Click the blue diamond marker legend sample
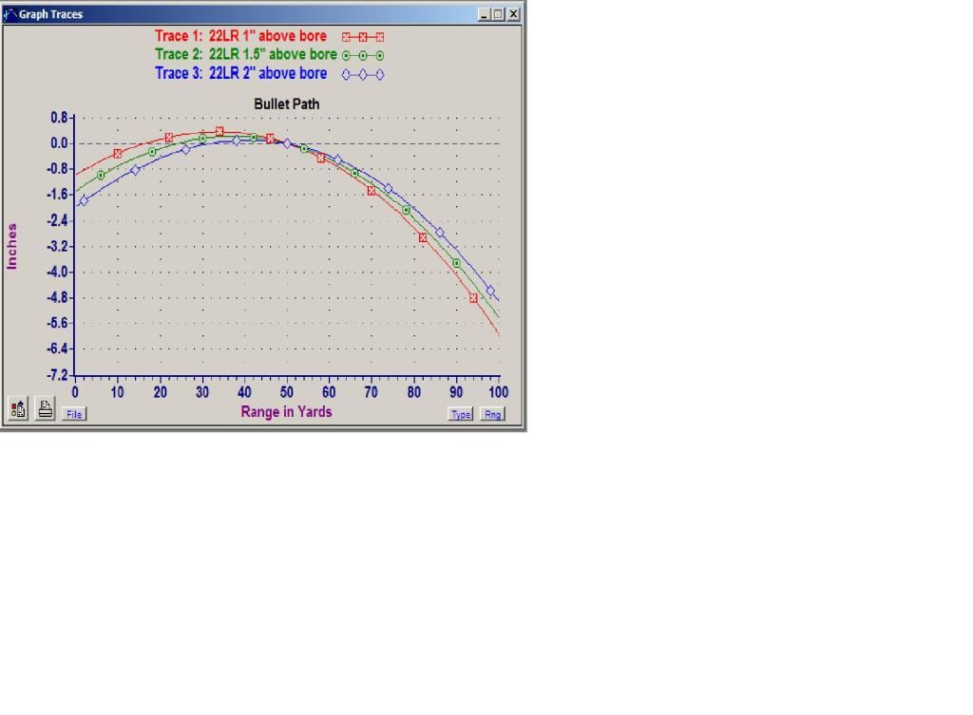The image size is (973, 715). (x=363, y=74)
